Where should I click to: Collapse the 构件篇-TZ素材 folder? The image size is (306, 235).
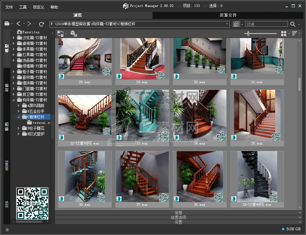pos(14,100)
